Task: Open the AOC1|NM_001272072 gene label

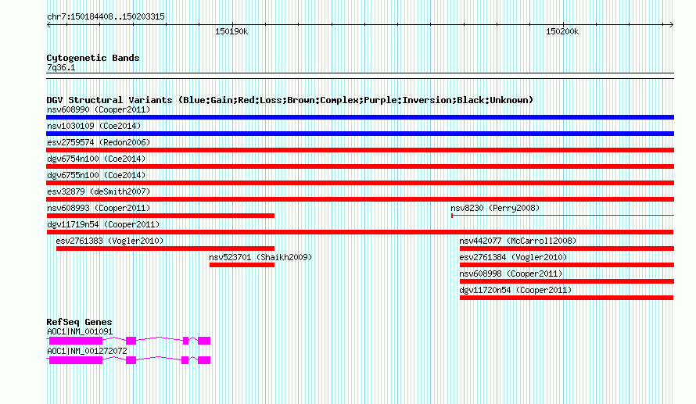Action: tap(87, 351)
